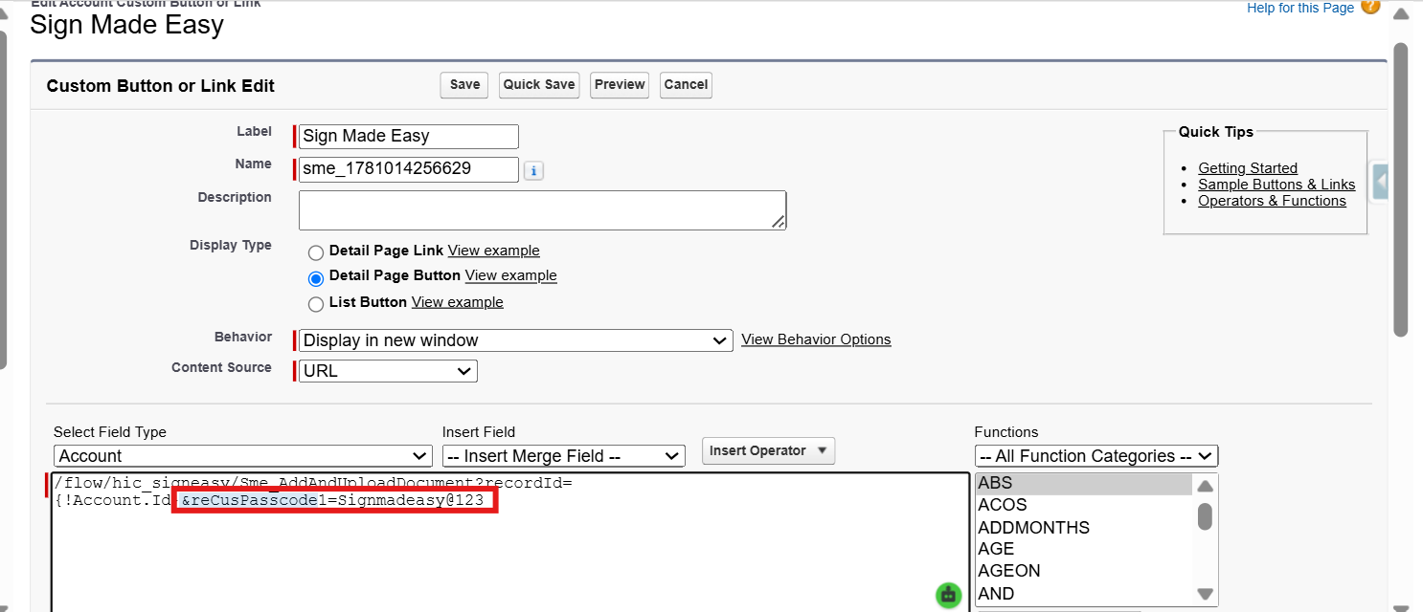Image resolution: width=1423 pixels, height=612 pixels.
Task: Collapse the side panel arrow handle
Action: point(1380,181)
